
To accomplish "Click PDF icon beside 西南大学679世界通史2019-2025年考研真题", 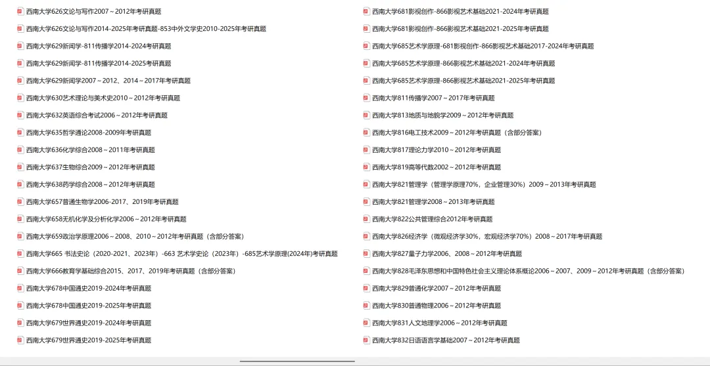I will pyautogui.click(x=20, y=340).
